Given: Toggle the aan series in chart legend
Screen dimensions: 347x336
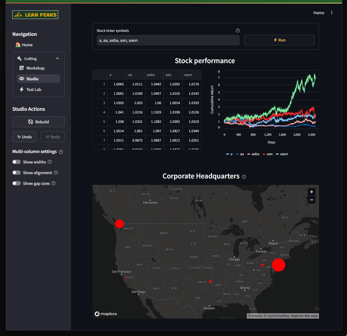Looking at the screenshot, I should (x=267, y=154).
